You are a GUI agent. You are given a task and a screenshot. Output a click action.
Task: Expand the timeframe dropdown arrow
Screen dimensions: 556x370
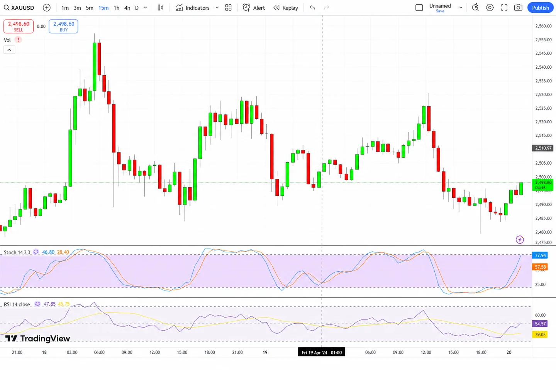click(146, 8)
